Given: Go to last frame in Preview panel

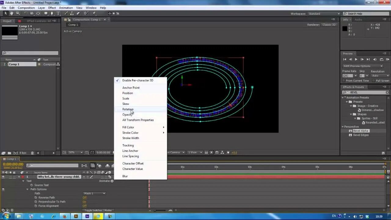Looking at the screenshot, I should tap(368, 60).
